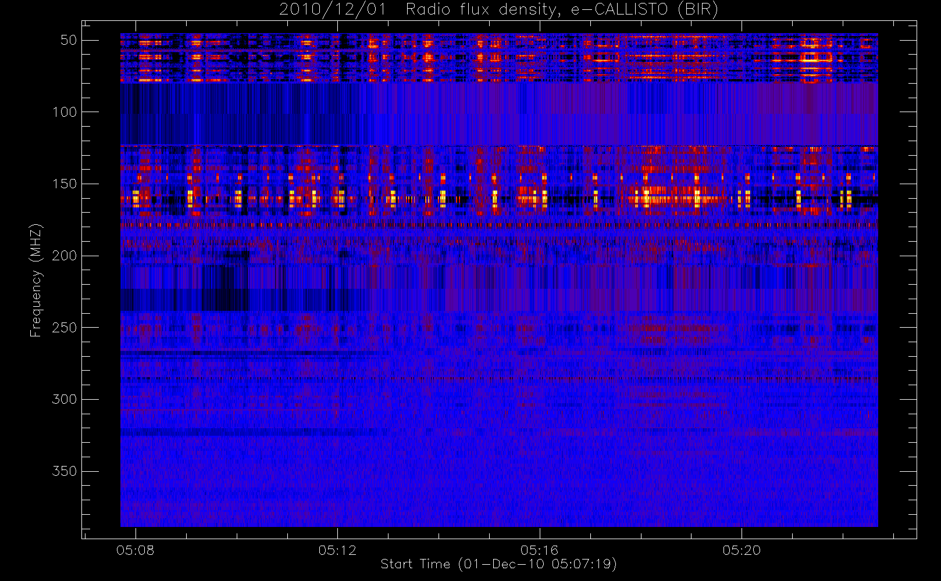Click the 200 MHz frequency tick label
This screenshot has width=941, height=581.
coord(65,256)
